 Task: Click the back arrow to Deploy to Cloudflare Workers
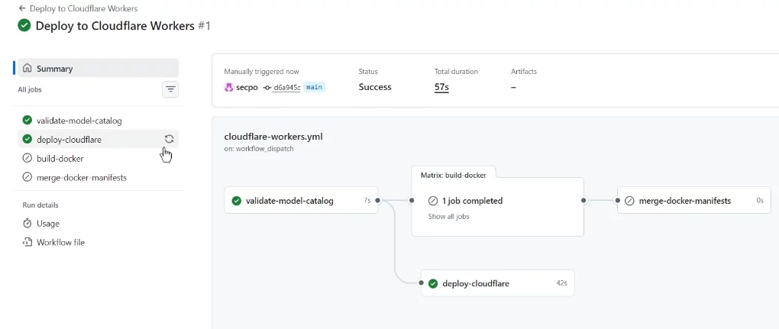pyautogui.click(x=22, y=8)
